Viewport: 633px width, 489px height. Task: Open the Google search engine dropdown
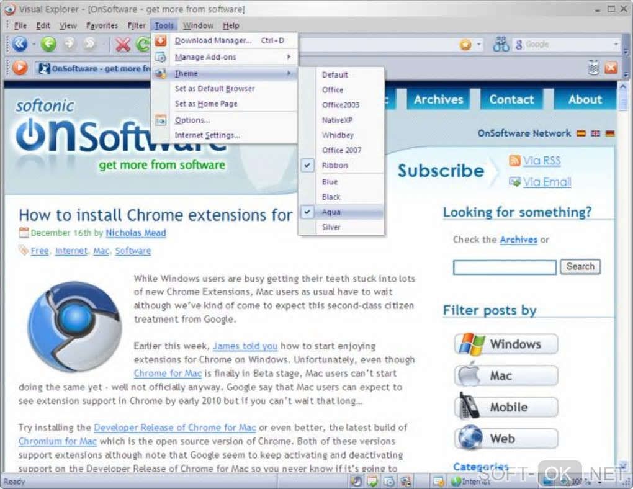[x=616, y=44]
